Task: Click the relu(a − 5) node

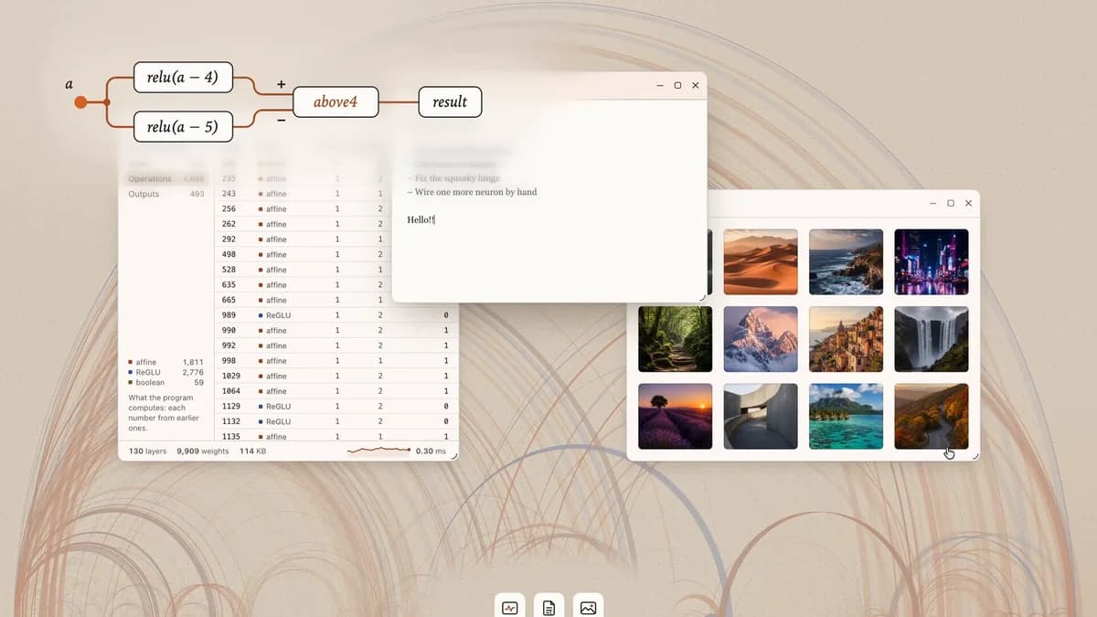Action: (x=183, y=126)
